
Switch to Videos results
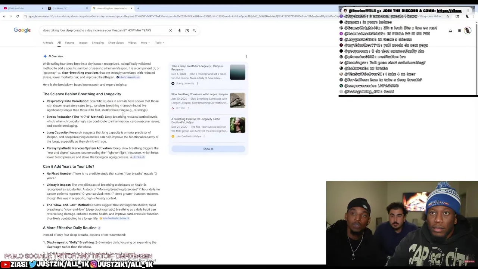pyautogui.click(x=132, y=43)
